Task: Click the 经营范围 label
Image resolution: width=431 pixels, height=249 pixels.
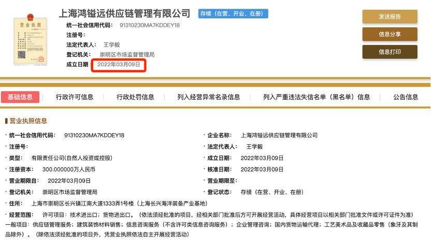Action: pyautogui.click(x=21, y=215)
